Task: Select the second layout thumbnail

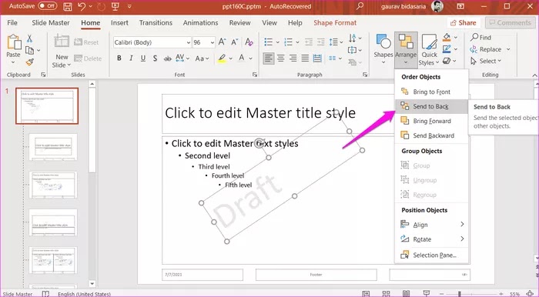Action: click(x=53, y=147)
